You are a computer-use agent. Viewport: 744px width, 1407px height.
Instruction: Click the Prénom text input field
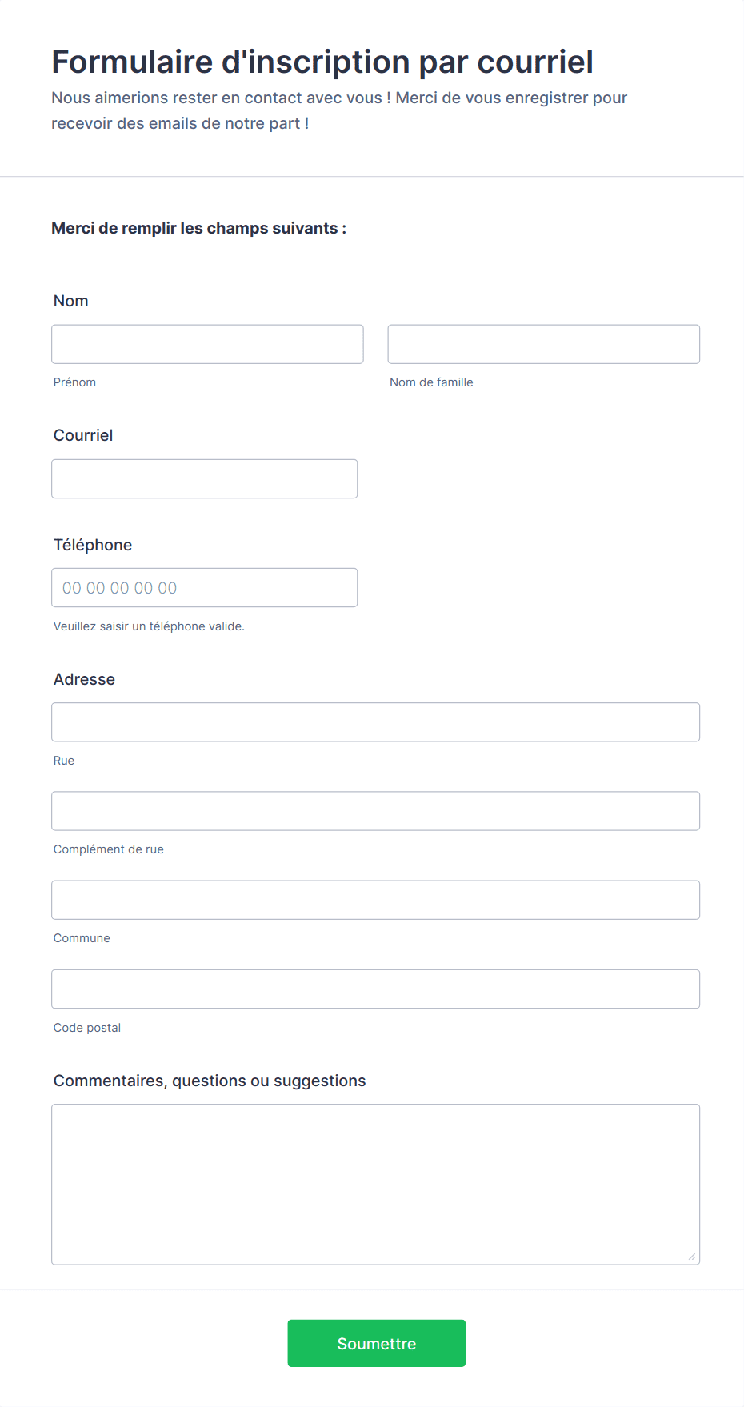(x=207, y=344)
